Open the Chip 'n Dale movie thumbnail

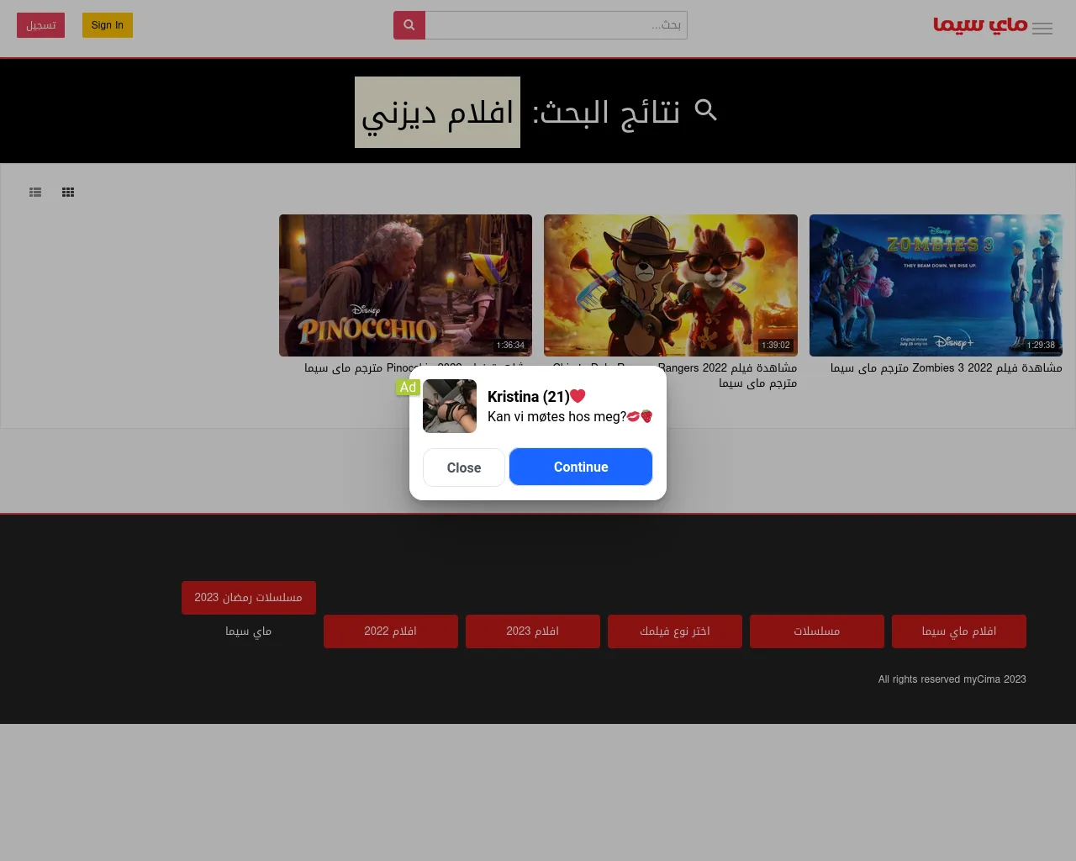(x=671, y=285)
